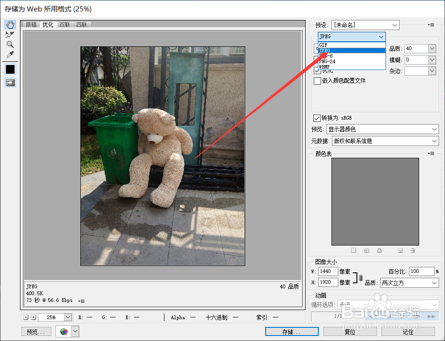Click the teddy bear preview image
The width and height of the screenshot is (445, 341).
point(163,156)
